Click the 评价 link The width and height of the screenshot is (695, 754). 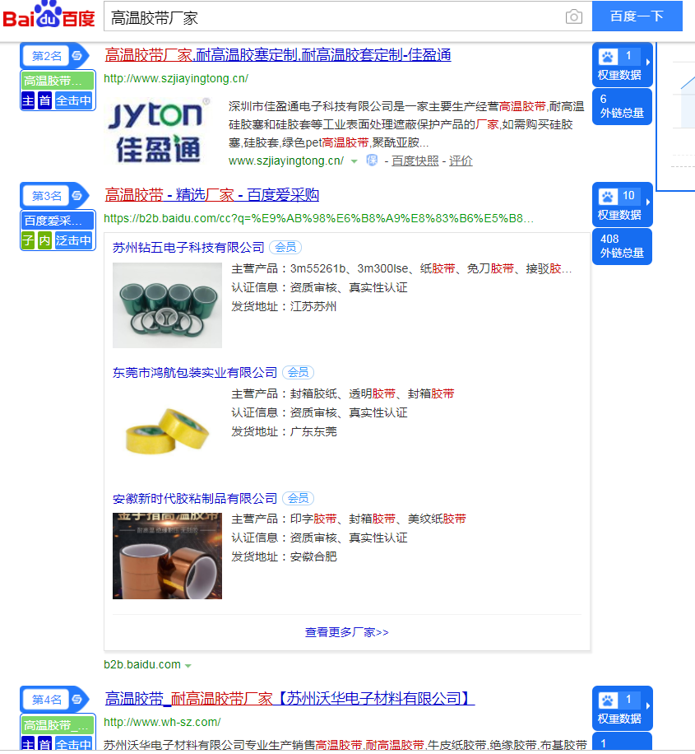click(461, 161)
